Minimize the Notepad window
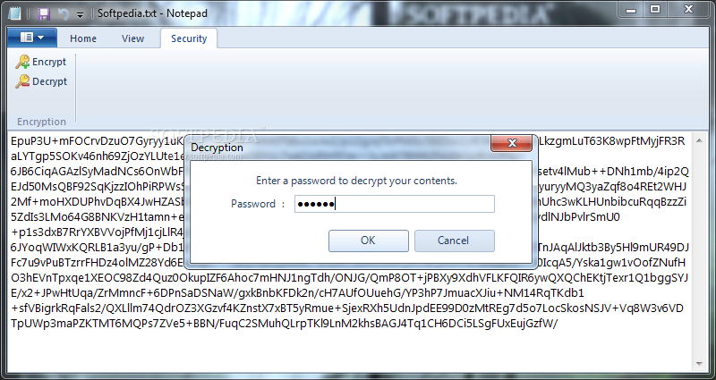The image size is (716, 380). click(632, 10)
